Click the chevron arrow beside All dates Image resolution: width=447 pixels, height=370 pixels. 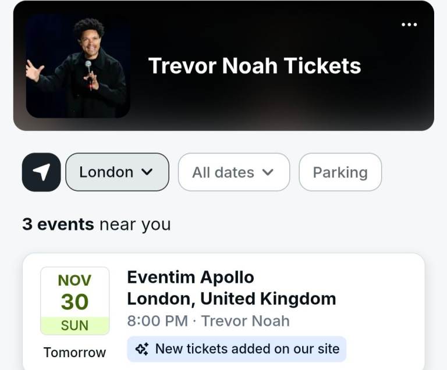point(268,172)
